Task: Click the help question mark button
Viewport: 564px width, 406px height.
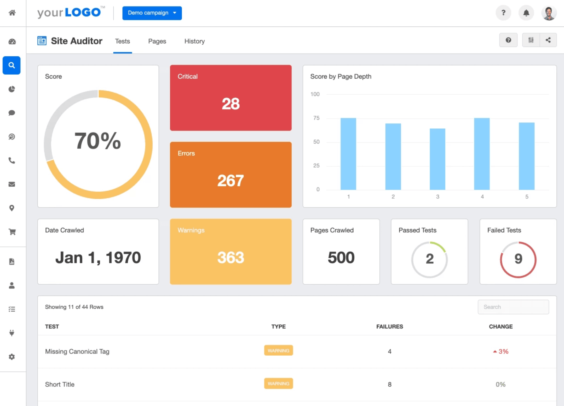Action: 503,13
